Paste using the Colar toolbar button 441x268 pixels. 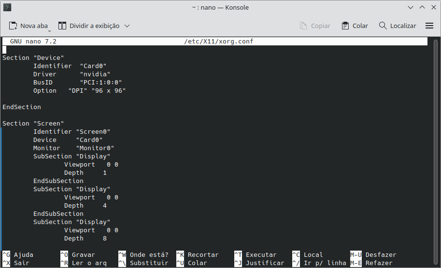[x=355, y=26]
